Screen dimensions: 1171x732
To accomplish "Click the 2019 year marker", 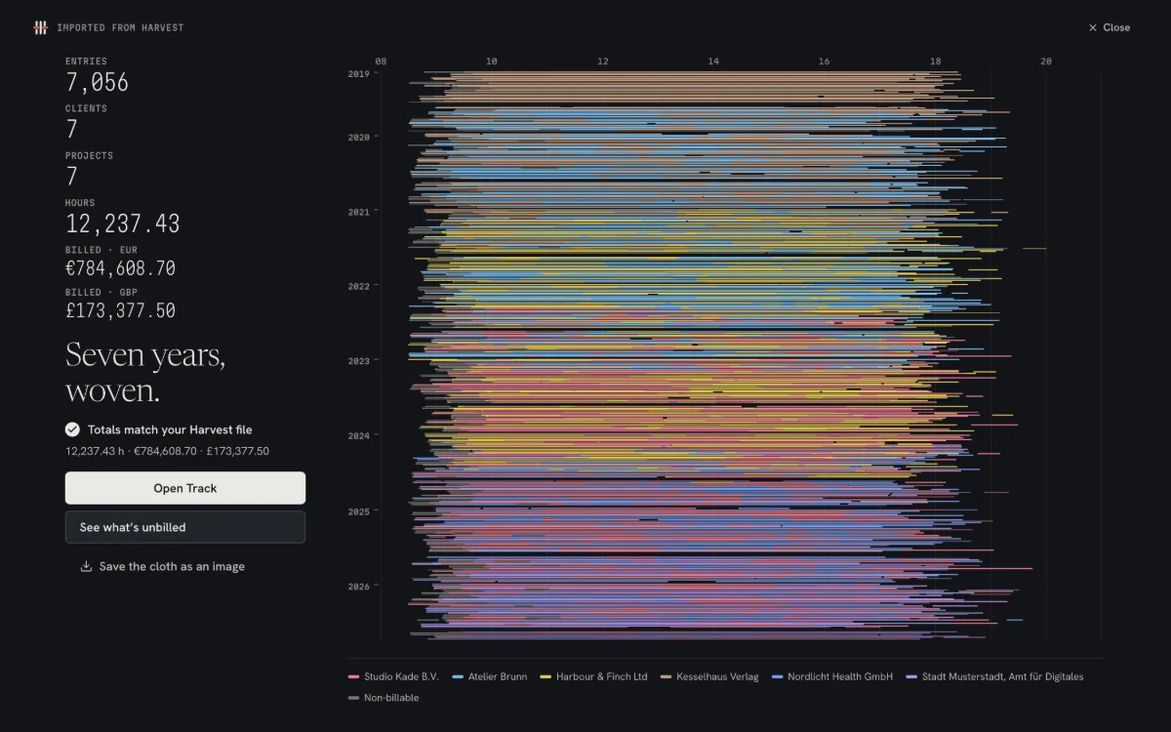I will pos(358,74).
